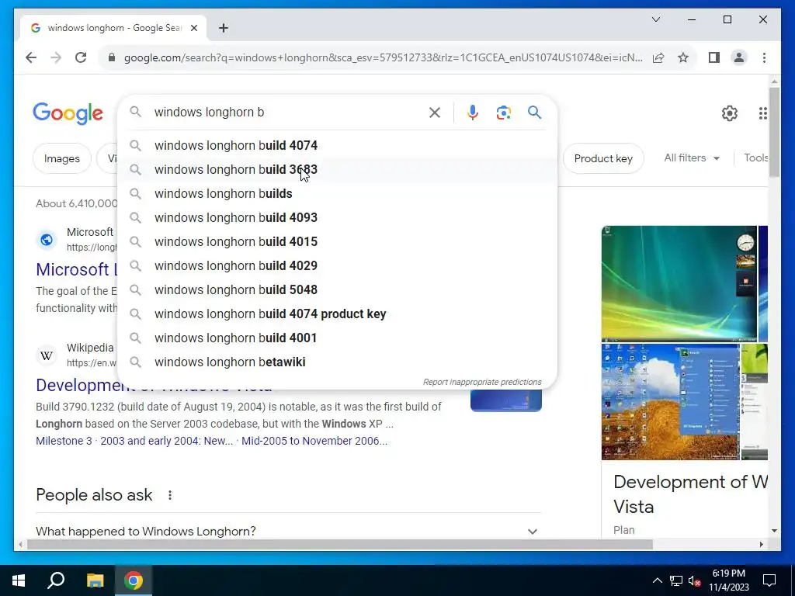Image resolution: width=795 pixels, height=596 pixels.
Task: Open Chrome tab search dropdown arrow
Action: coord(655,19)
